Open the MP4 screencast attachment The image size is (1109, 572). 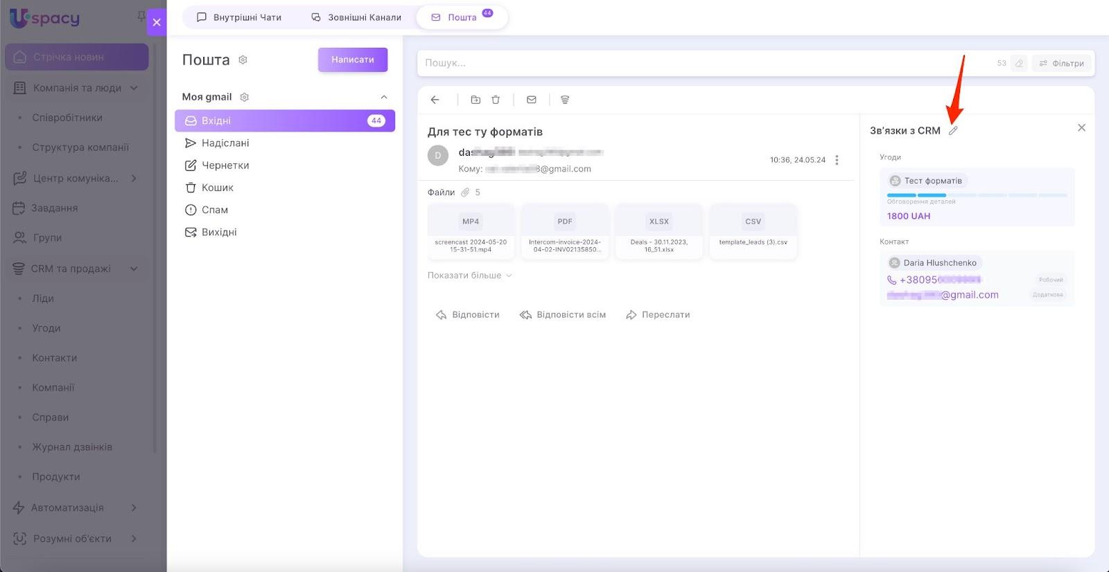(471, 232)
